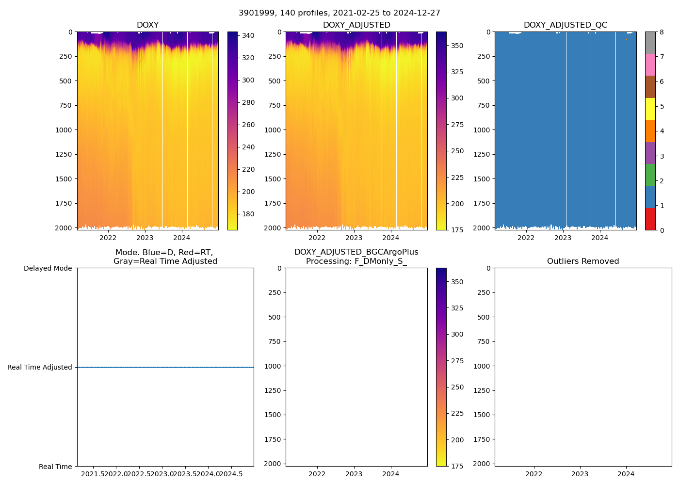Click the Outliers Removed title
Viewport: 679px width, 485px height.
click(583, 261)
